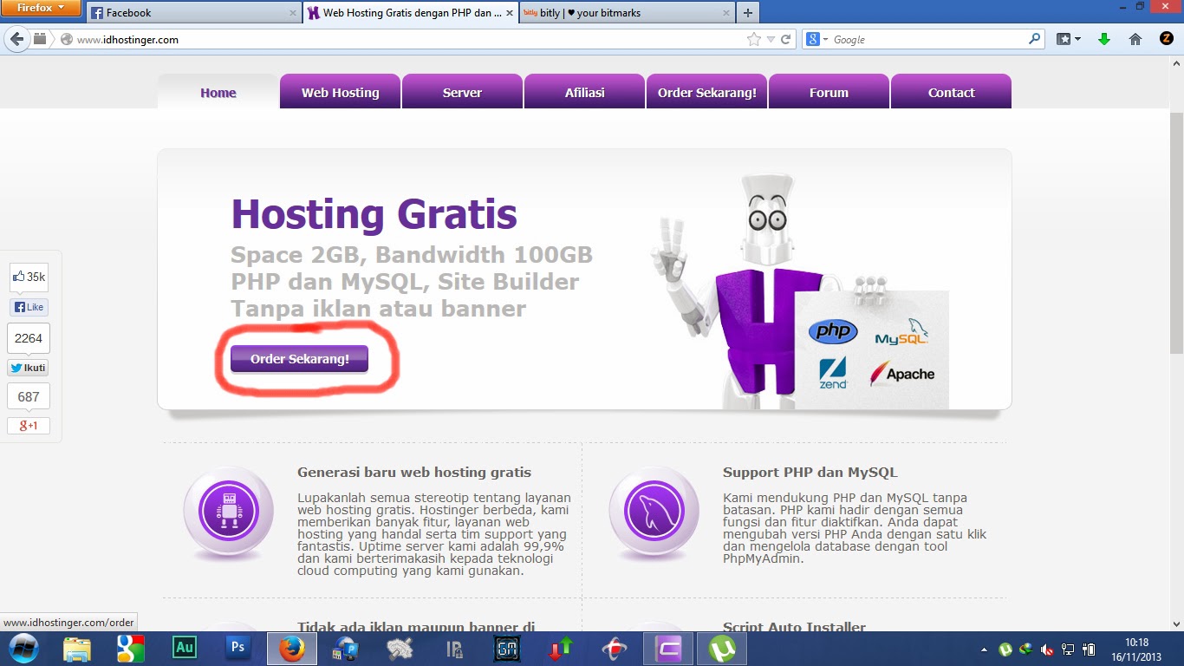Close the Facebook tab

click(x=292, y=13)
